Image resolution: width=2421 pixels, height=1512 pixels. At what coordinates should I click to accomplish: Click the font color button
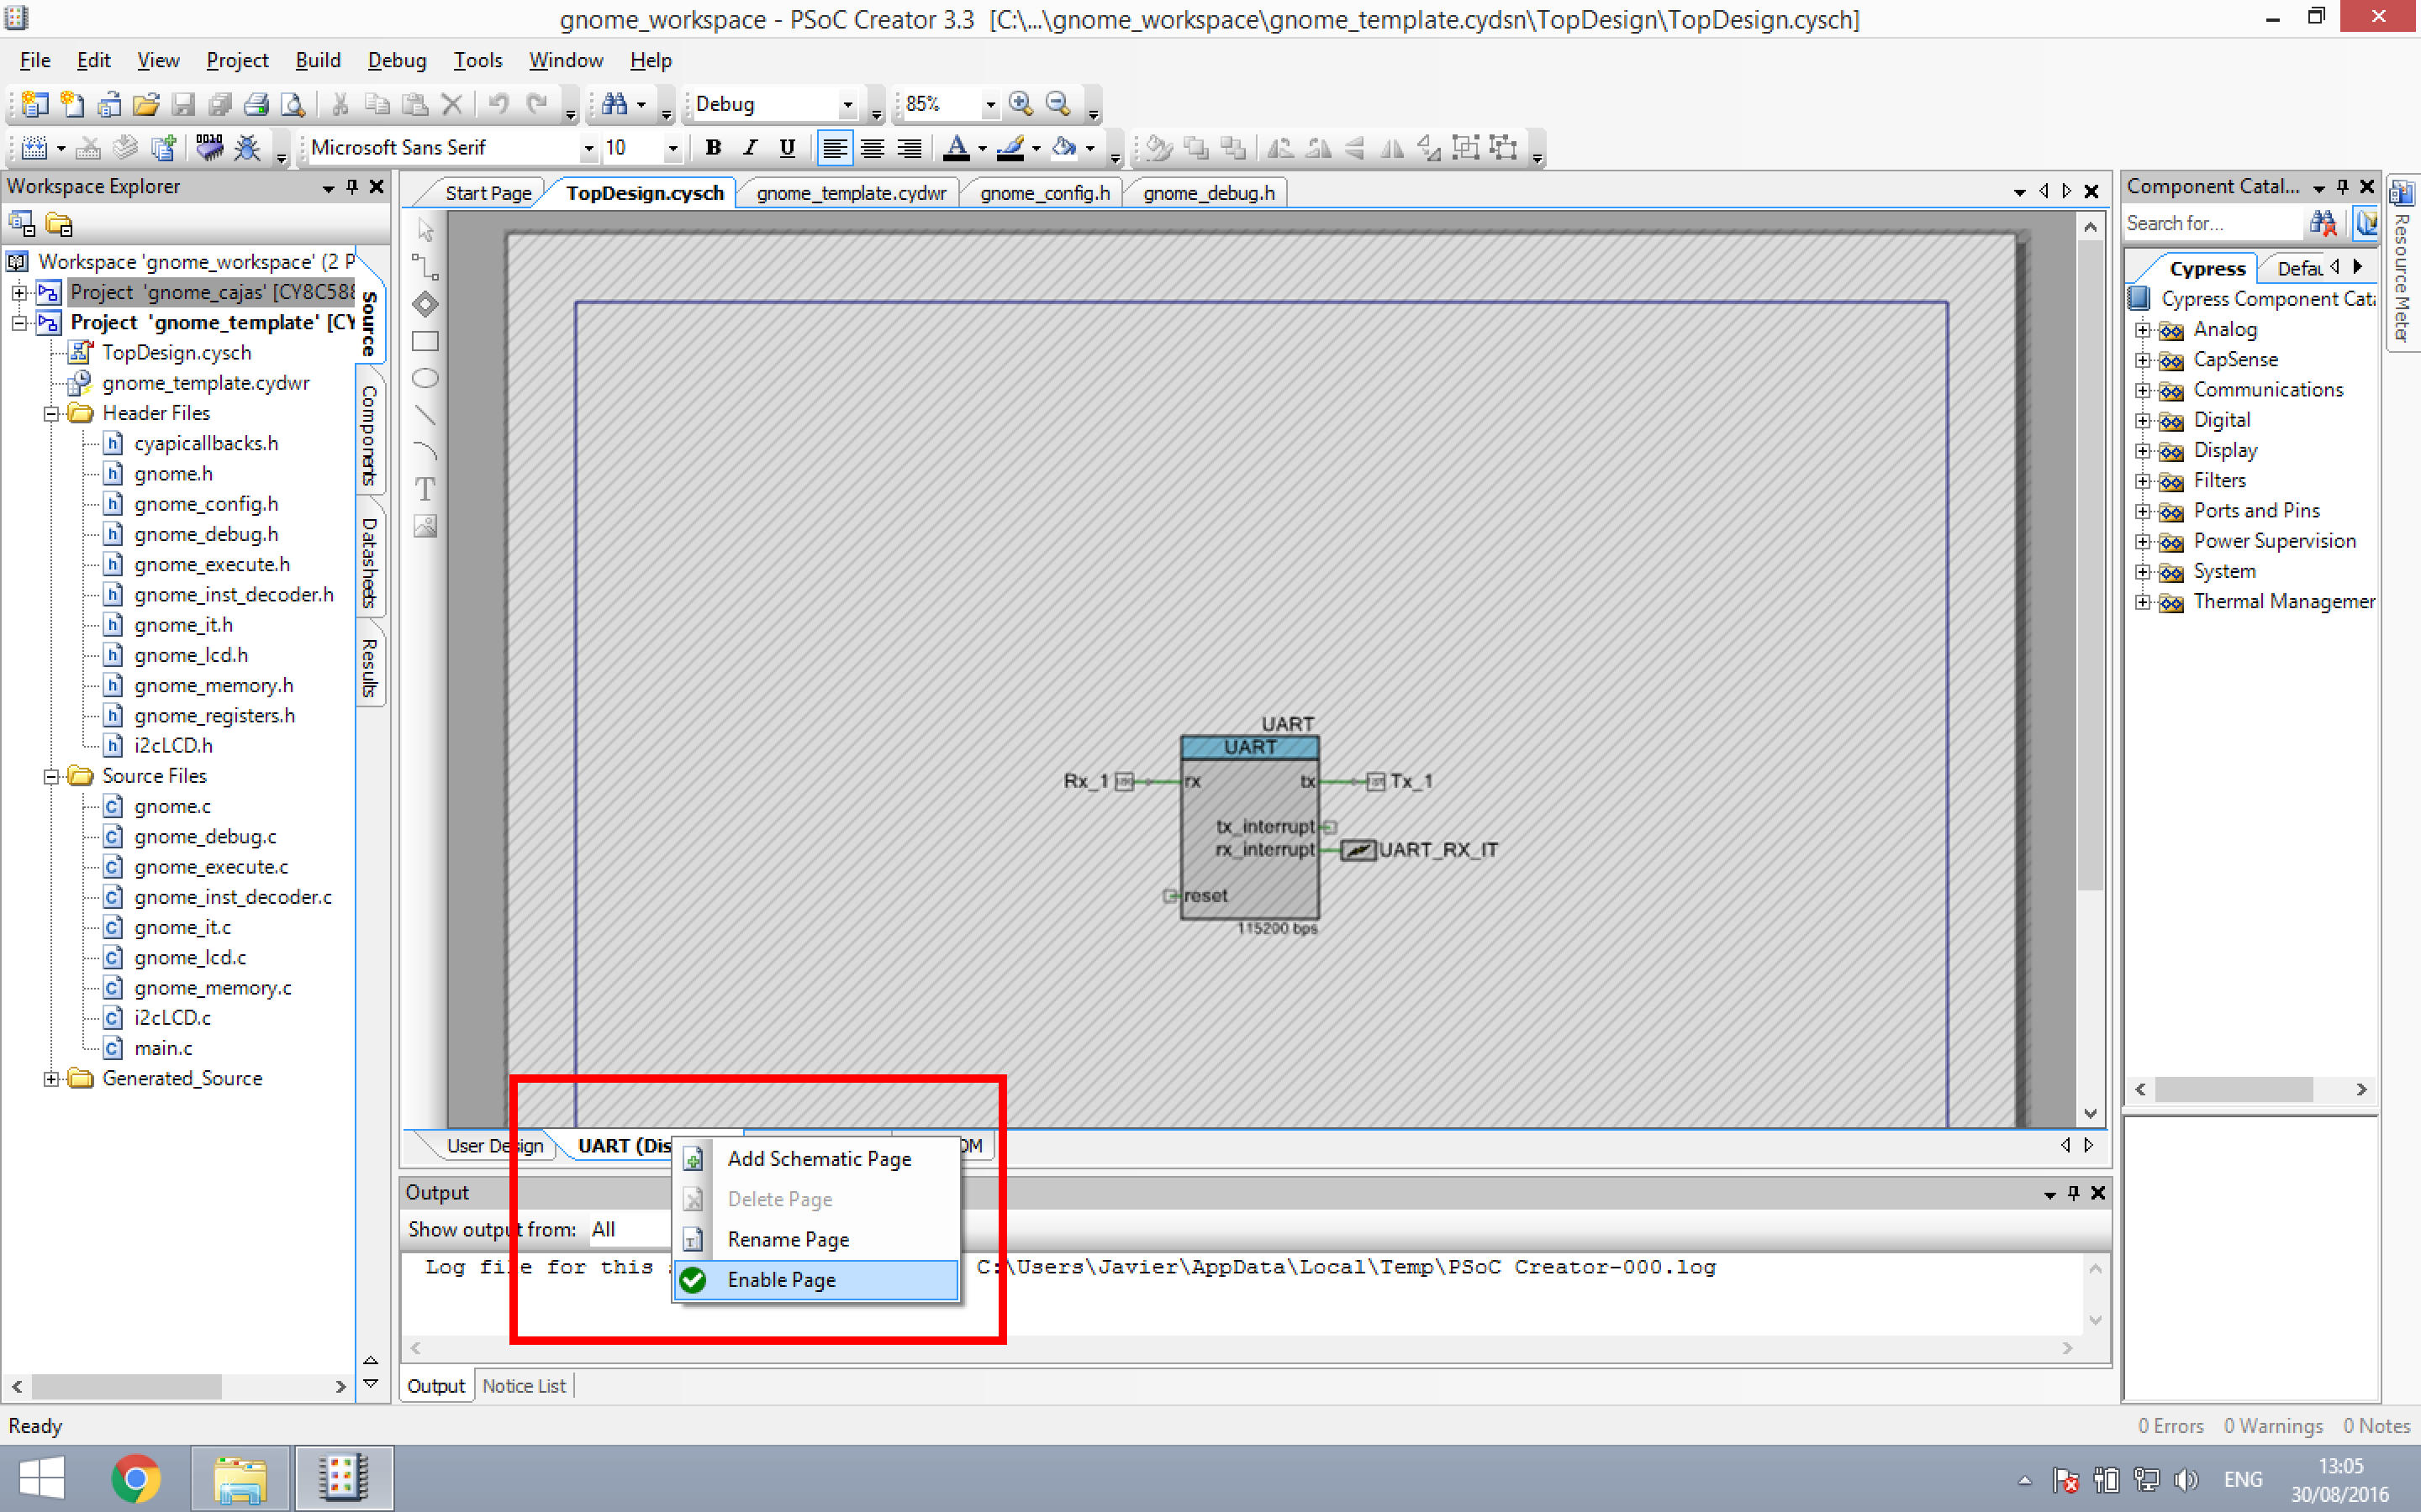tap(957, 148)
